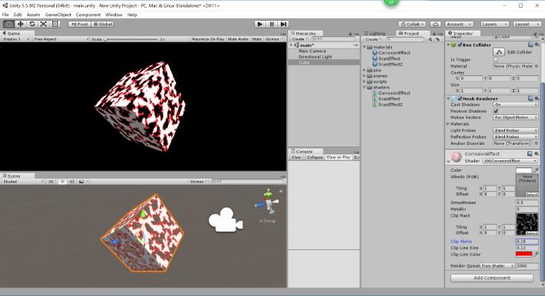Open the Light Probes dropdown

pos(516,130)
